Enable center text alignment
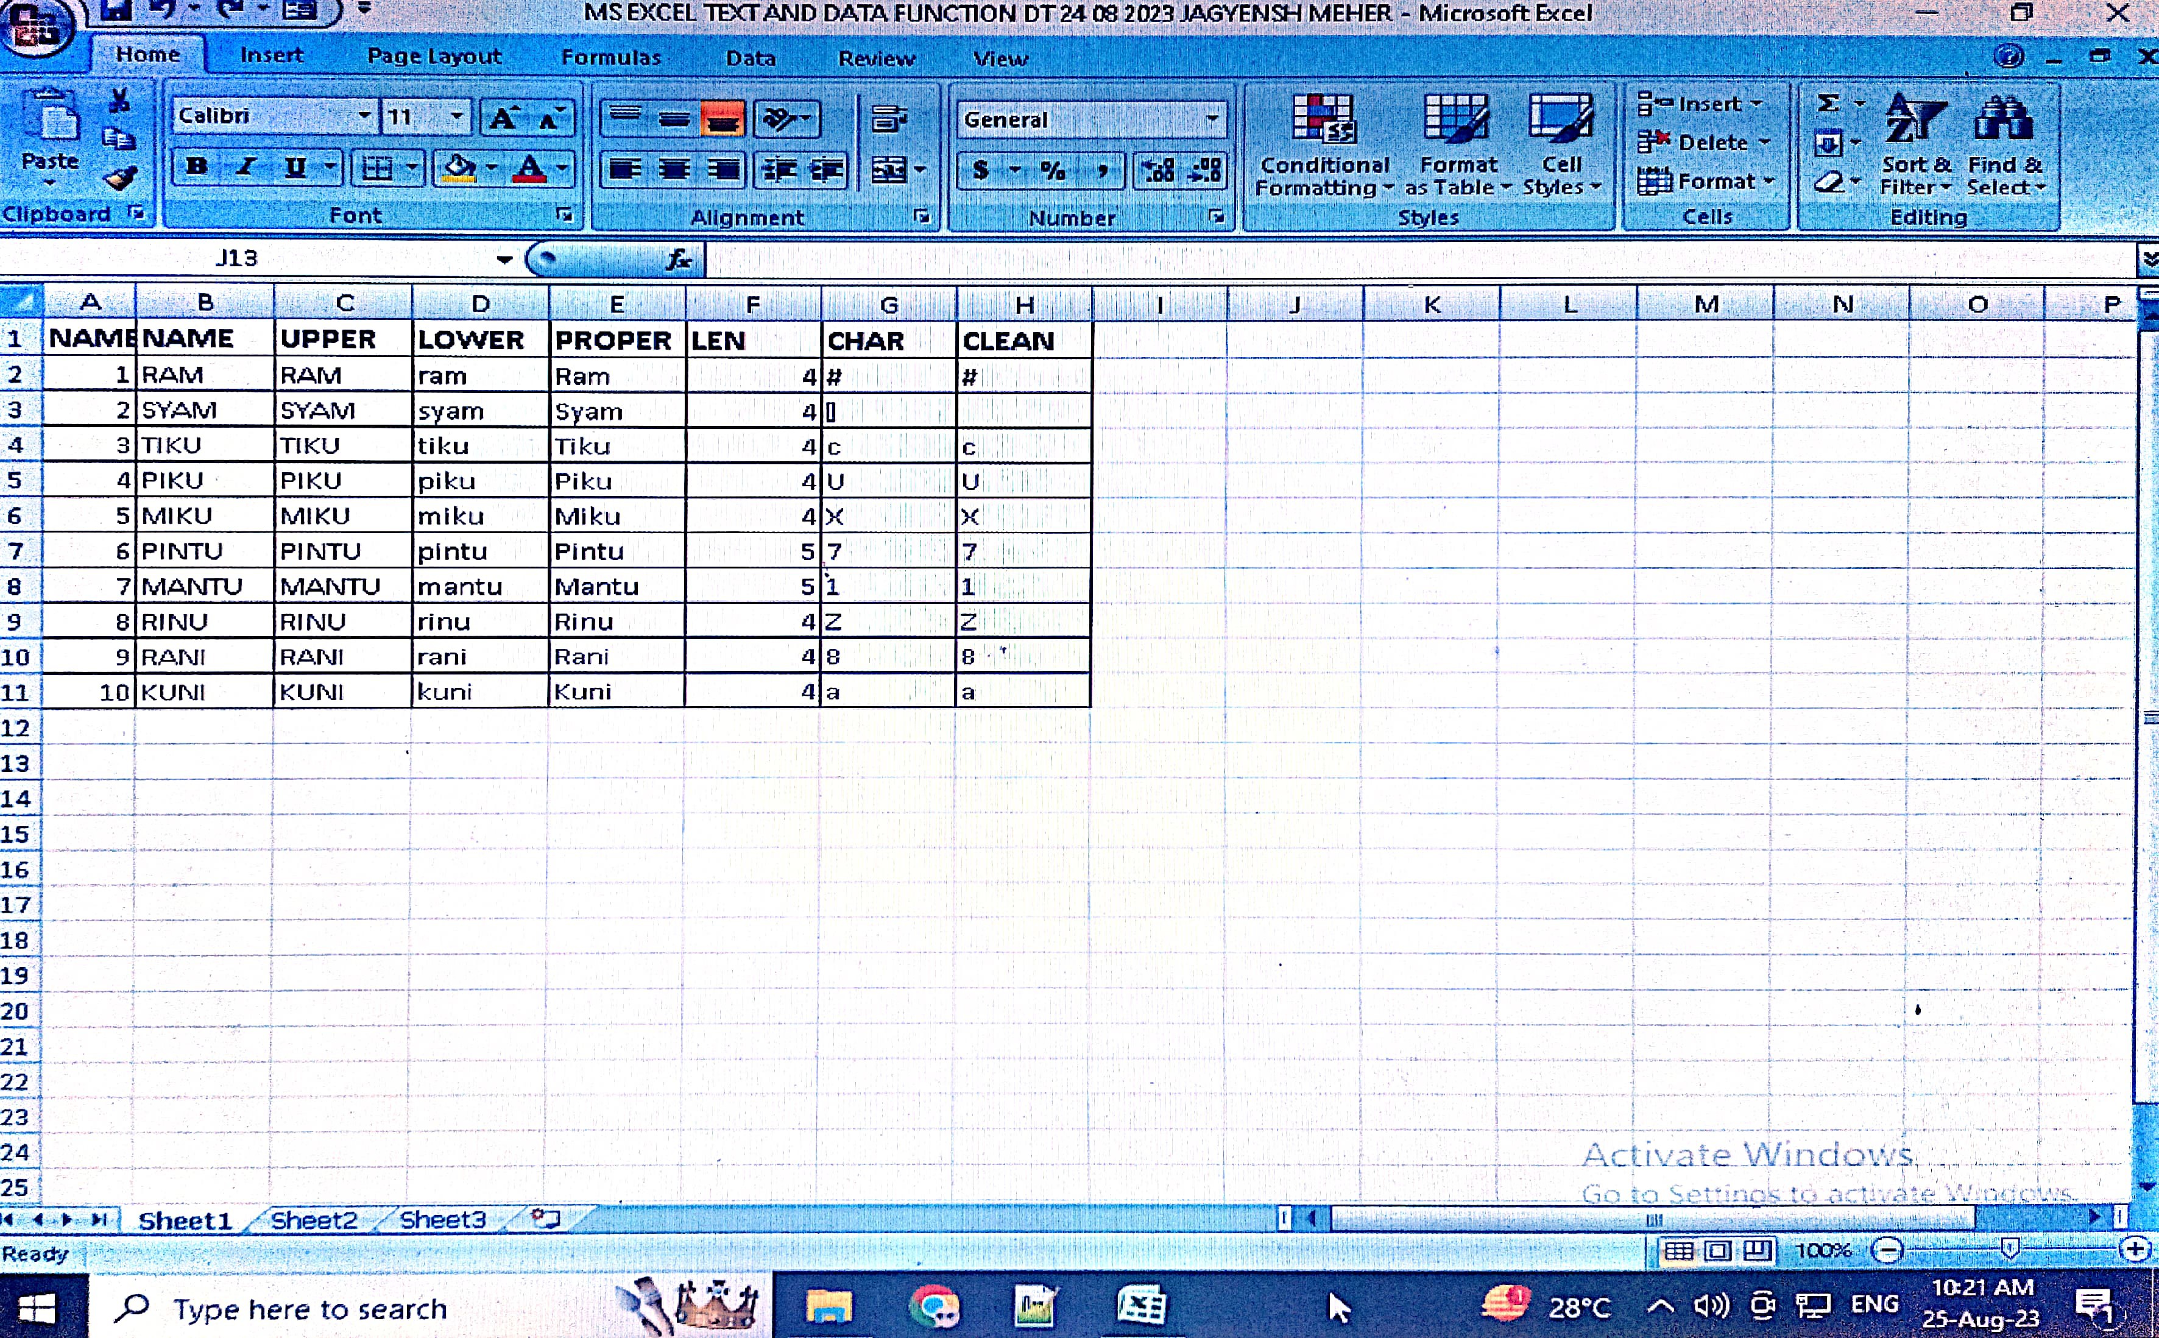The height and width of the screenshot is (1338, 2159). [674, 170]
